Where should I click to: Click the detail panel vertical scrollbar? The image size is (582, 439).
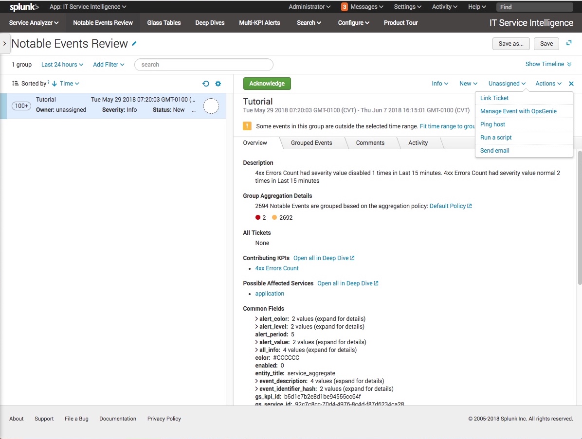point(580,217)
